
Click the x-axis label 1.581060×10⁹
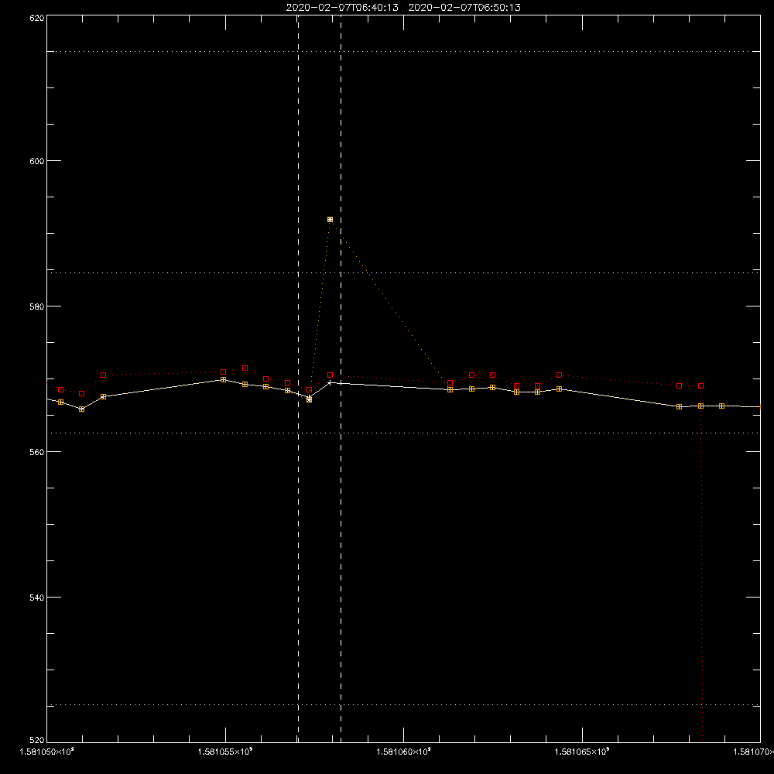click(x=403, y=752)
